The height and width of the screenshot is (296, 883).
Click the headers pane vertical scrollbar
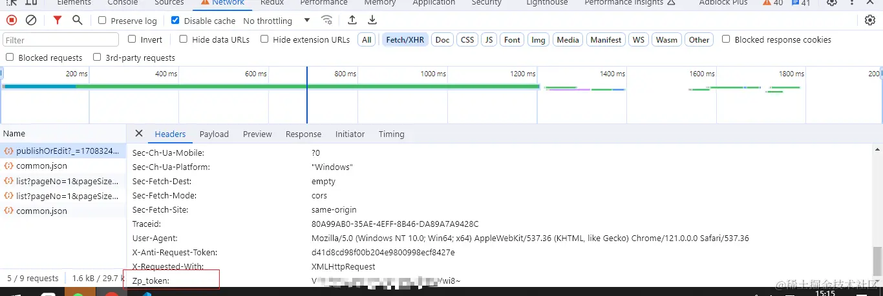click(877, 260)
